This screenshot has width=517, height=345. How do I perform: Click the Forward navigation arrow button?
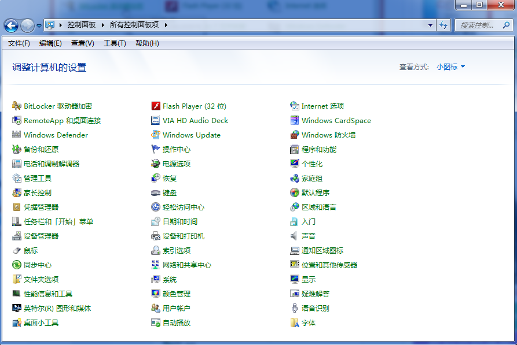pos(27,25)
